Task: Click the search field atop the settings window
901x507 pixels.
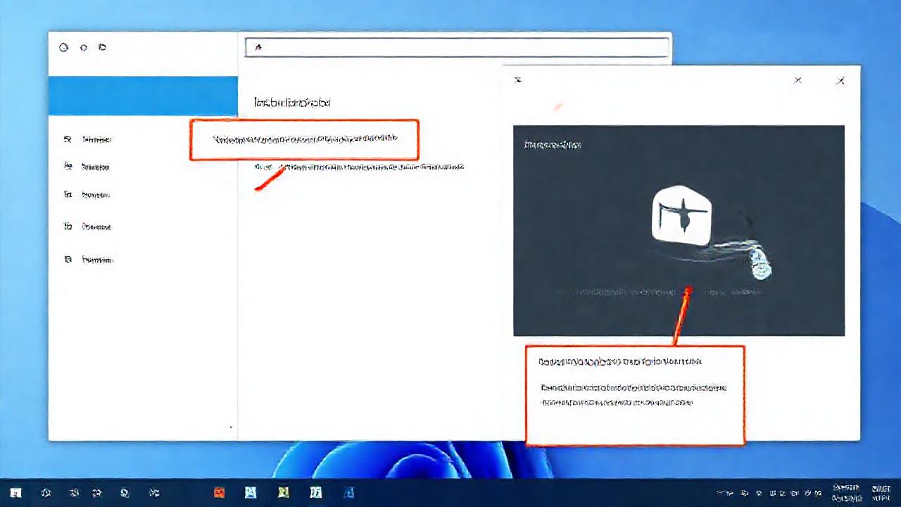Action: click(x=457, y=47)
